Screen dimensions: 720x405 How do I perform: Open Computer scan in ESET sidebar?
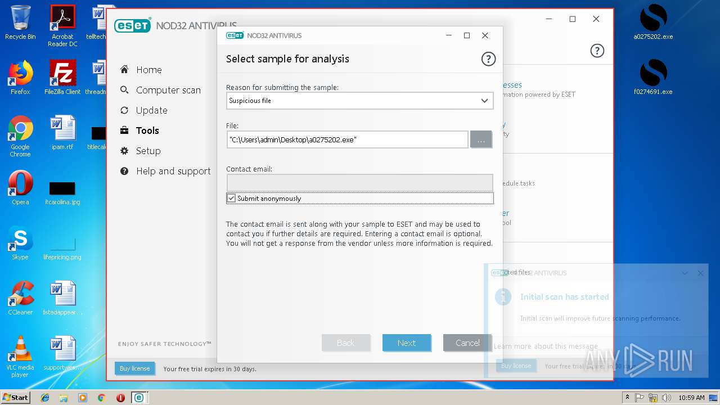[x=168, y=90]
